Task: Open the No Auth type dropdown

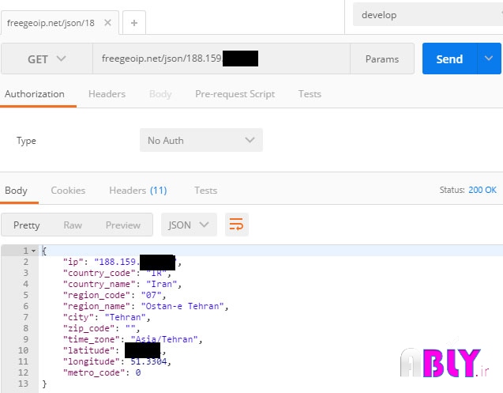Action: (201, 140)
